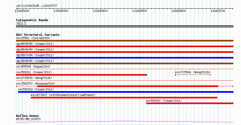Click the thin esv2725941 variant line with end caps

coord(193,75)
